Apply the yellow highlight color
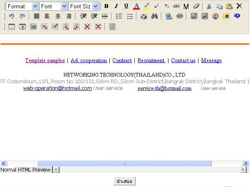 (x=146, y=6)
